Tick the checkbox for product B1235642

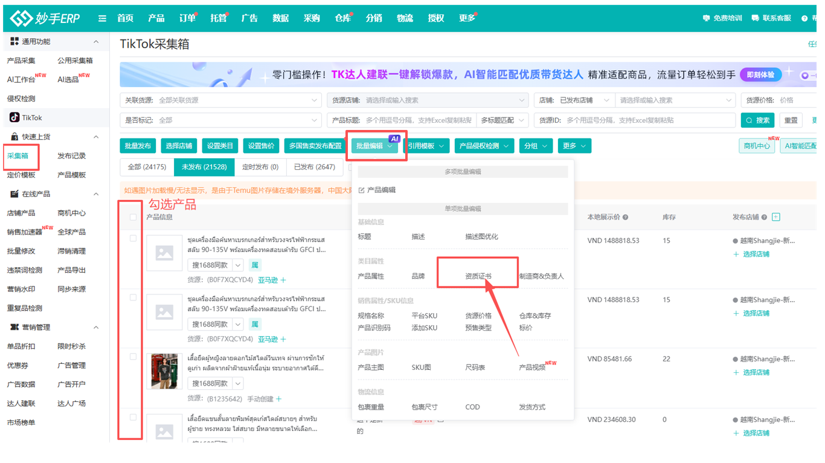[133, 357]
